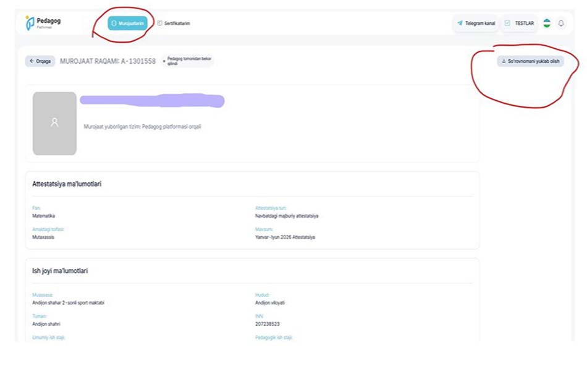Image resolution: width=587 pixels, height=371 pixels.
Task: Click the Sertifikatlarim certificate icon
Action: (x=159, y=23)
